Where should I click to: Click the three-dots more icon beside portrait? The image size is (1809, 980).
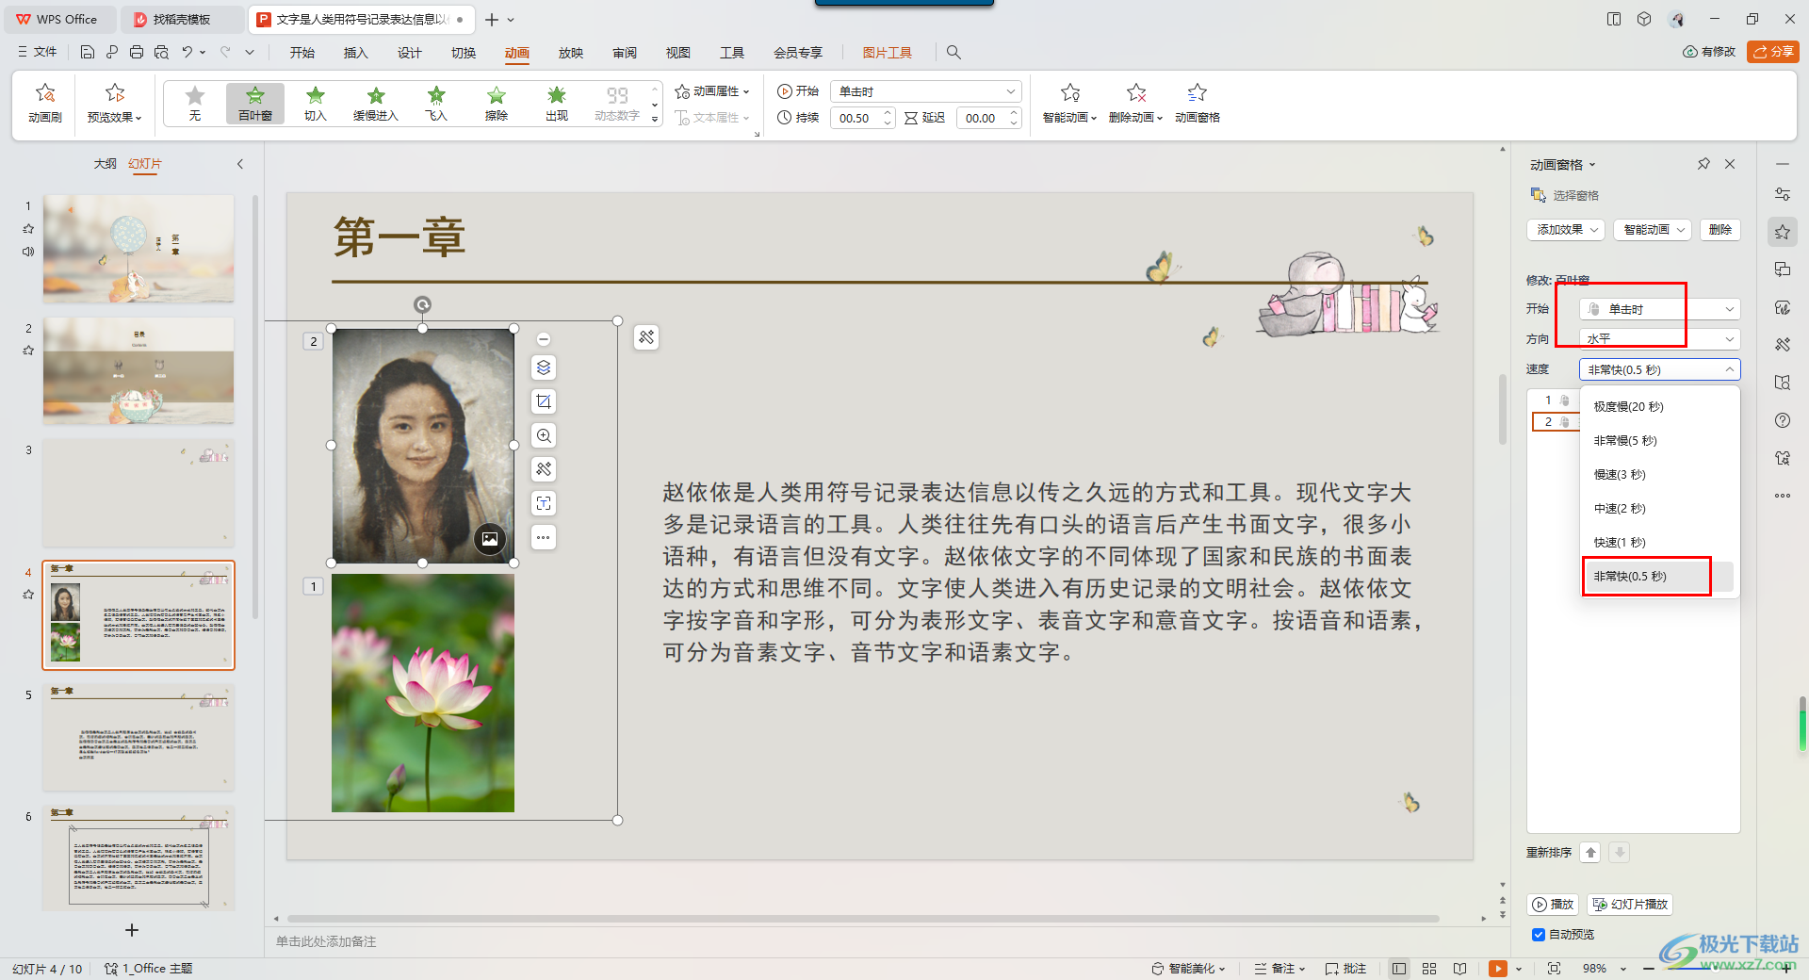544,537
